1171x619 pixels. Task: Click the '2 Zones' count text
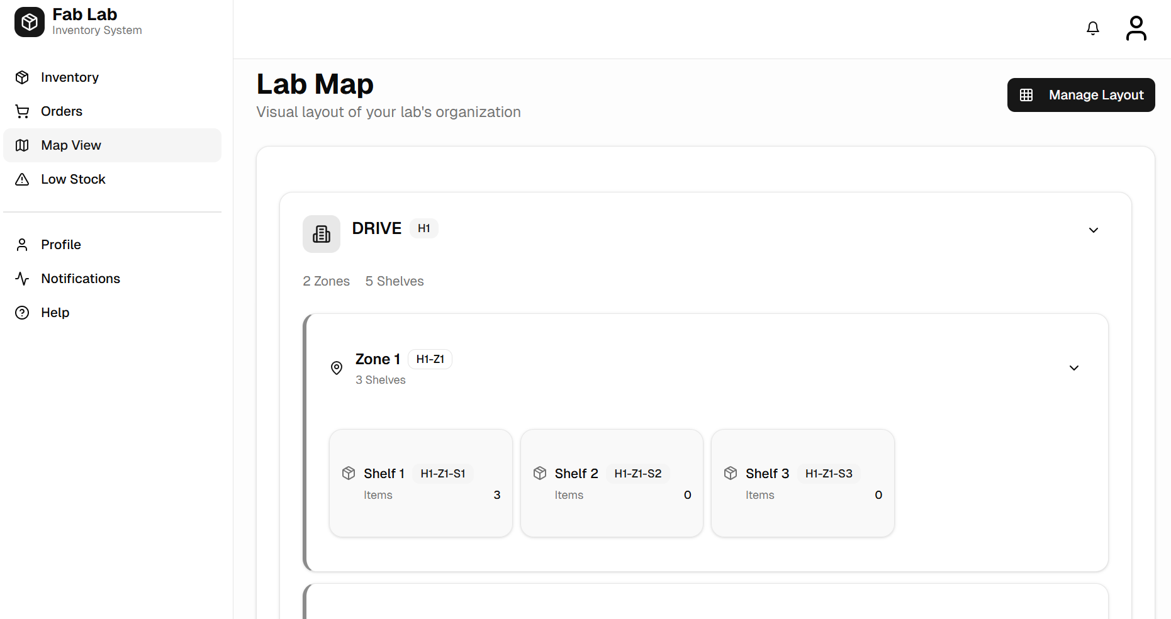pyautogui.click(x=327, y=281)
